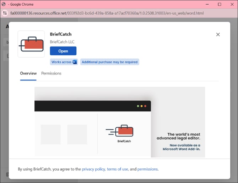Viewport: 238px width, 183px height.
Task: Click the BriefCatch briefcase logo icon
Action: [31, 44]
